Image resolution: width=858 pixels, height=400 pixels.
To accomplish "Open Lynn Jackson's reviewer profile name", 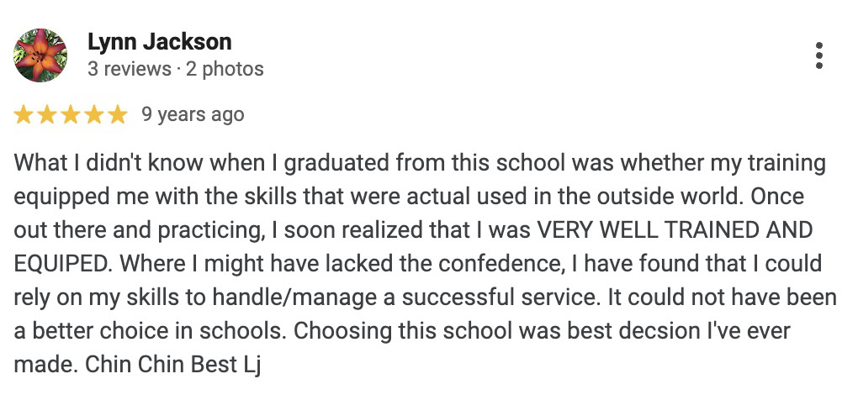I will click(159, 41).
